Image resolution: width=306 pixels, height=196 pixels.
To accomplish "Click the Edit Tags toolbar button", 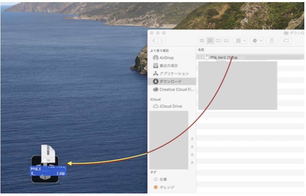I will point(286,41).
